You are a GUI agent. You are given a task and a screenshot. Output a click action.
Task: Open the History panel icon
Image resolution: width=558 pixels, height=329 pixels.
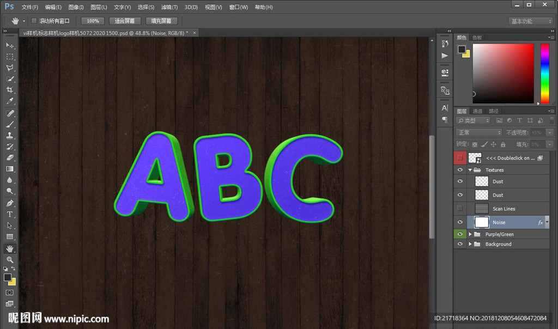click(445, 44)
